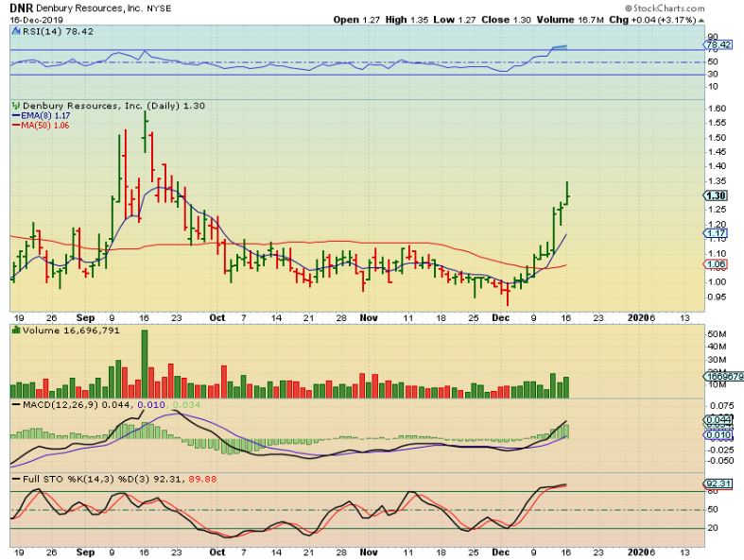Click the Low 1.27 value
744x560 pixels.
click(455, 20)
